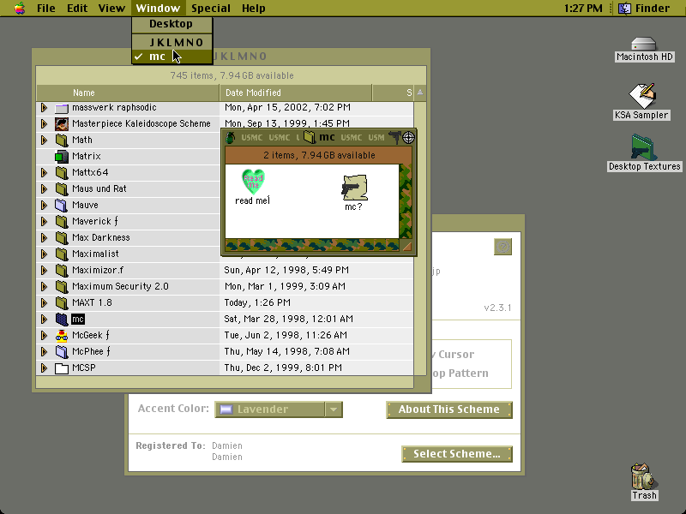Select the Maximalist folder icon

coord(62,254)
